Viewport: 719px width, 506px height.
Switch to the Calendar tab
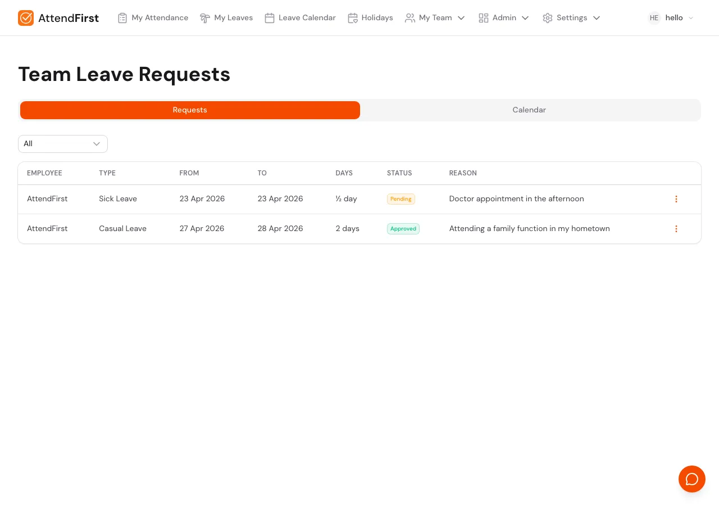(x=529, y=110)
